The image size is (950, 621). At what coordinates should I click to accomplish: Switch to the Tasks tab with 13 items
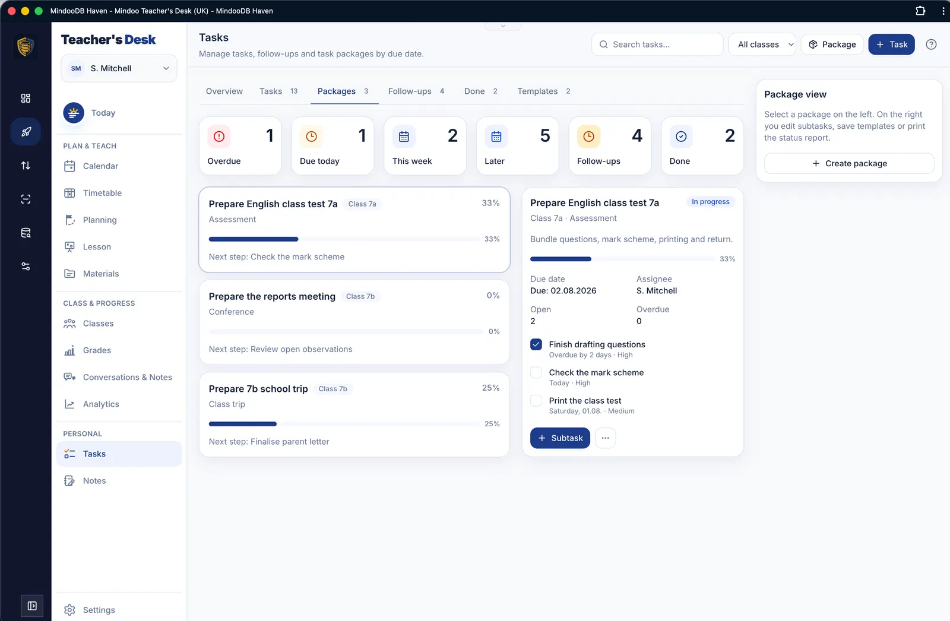[278, 91]
